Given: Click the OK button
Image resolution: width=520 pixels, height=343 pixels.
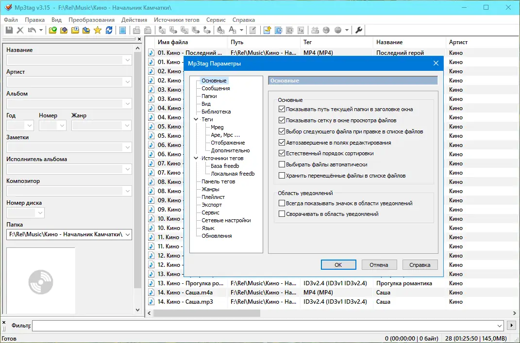Looking at the screenshot, I should 338,265.
